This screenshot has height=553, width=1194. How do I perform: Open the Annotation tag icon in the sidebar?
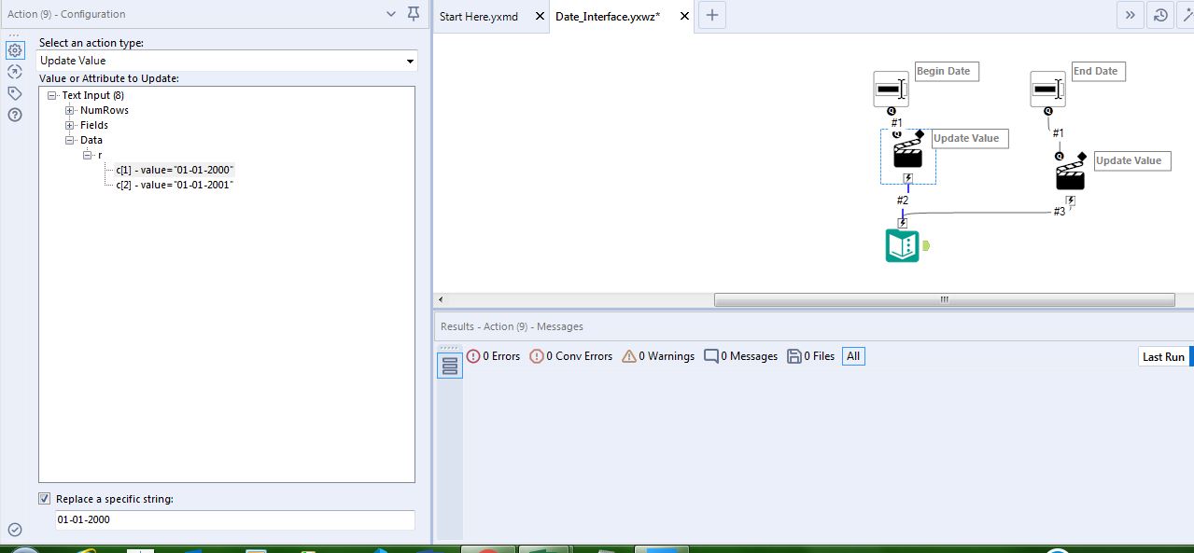(14, 92)
